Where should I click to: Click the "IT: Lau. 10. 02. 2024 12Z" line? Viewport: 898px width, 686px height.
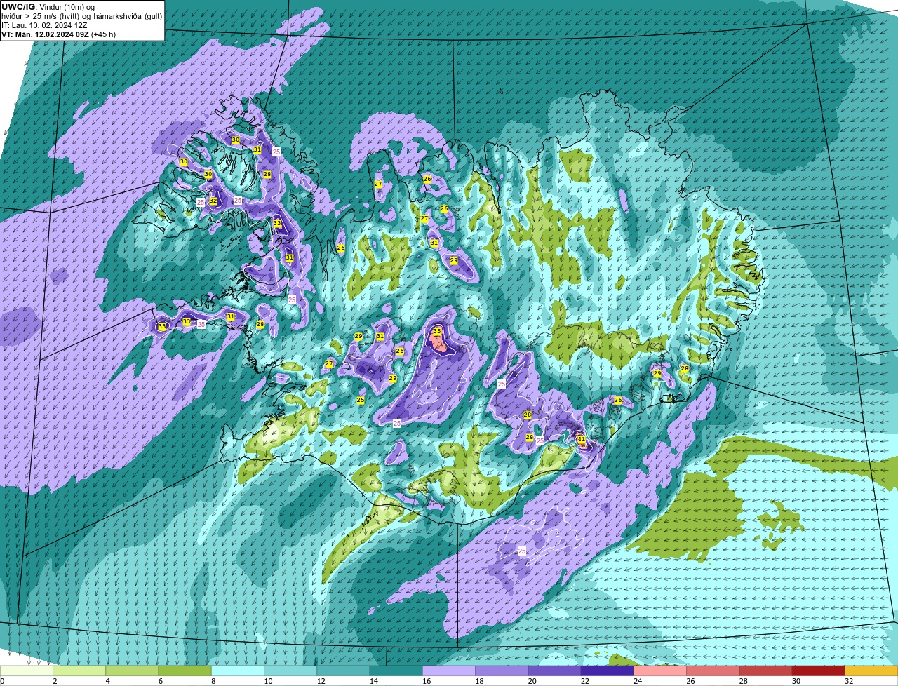point(44,25)
